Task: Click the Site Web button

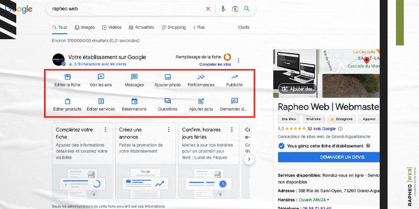Action: (x=289, y=119)
